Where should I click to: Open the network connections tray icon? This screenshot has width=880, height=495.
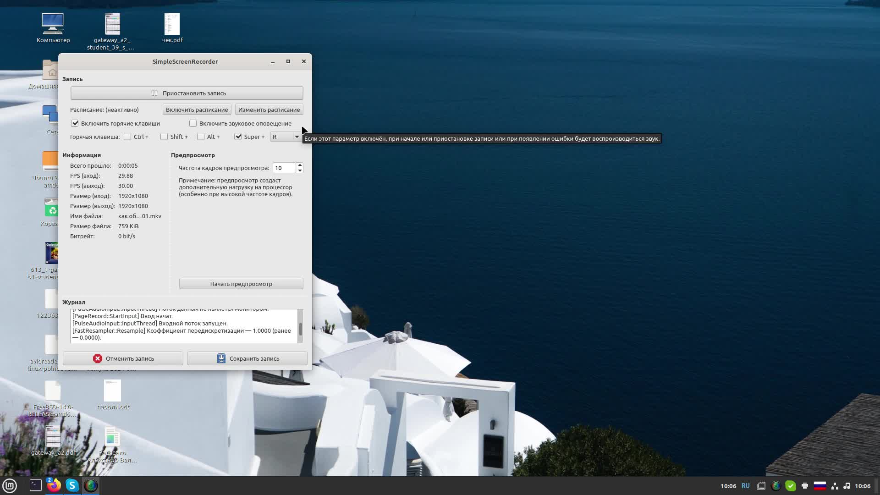pyautogui.click(x=835, y=486)
